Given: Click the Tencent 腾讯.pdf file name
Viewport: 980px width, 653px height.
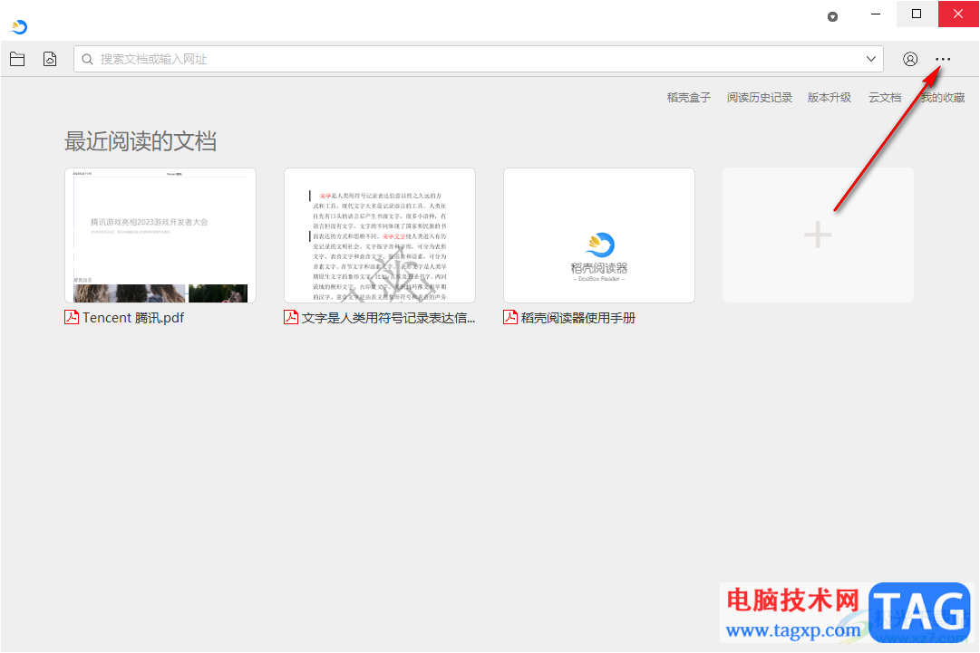Looking at the screenshot, I should tap(133, 318).
